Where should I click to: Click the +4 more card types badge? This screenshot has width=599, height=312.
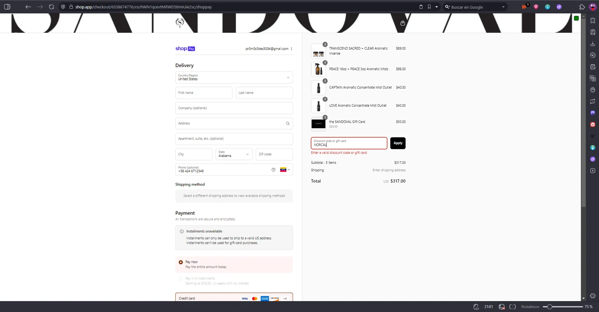coord(285,298)
